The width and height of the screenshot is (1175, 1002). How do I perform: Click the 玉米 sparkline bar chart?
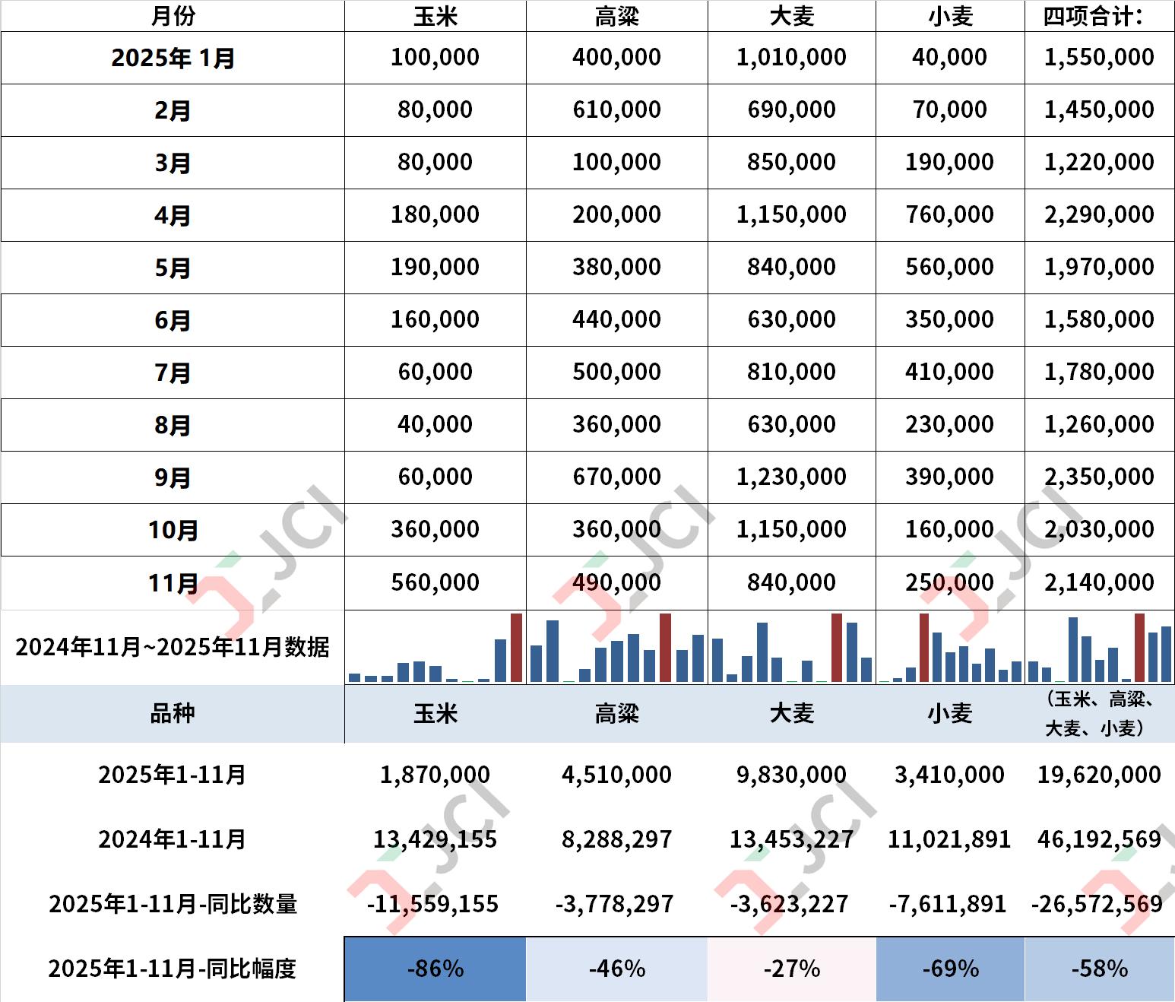click(x=435, y=648)
